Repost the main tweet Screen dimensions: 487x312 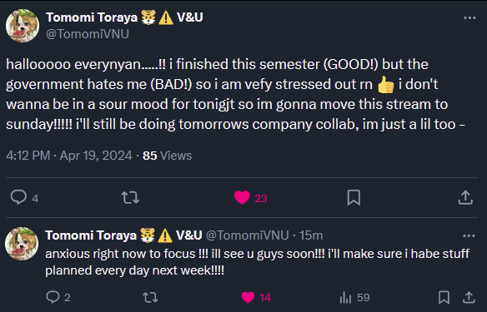(130, 197)
